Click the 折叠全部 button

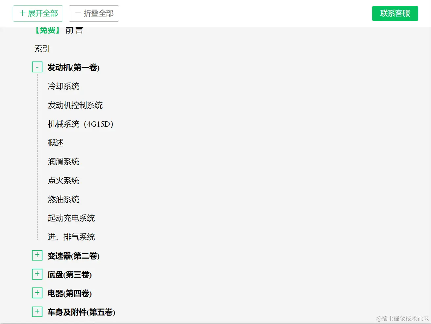click(x=94, y=13)
